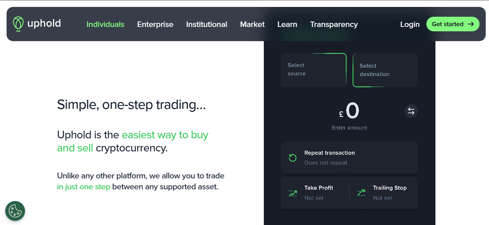Open the Select source box
The height and width of the screenshot is (225, 489).
[x=314, y=70]
